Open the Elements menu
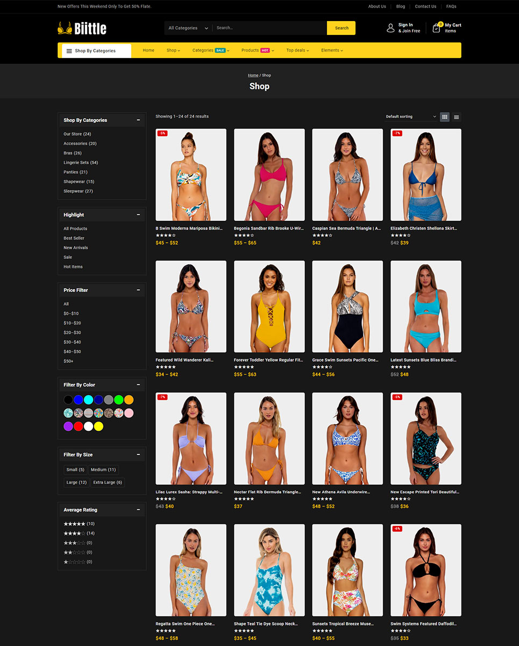The width and height of the screenshot is (519, 646). click(x=332, y=51)
